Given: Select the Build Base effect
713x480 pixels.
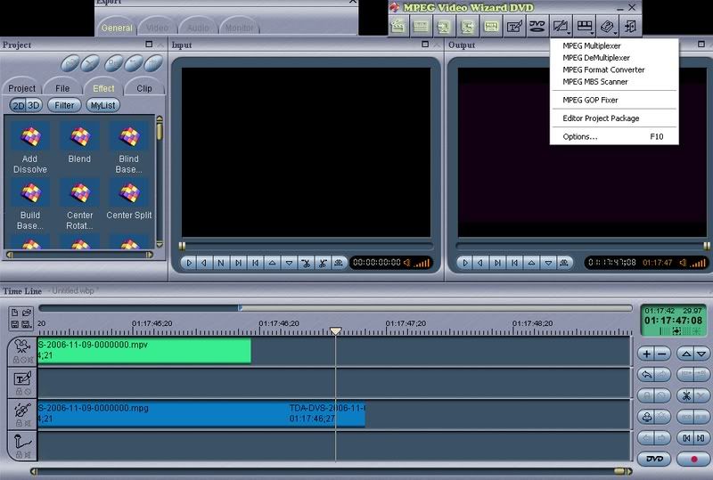Looking at the screenshot, I should coord(30,205).
